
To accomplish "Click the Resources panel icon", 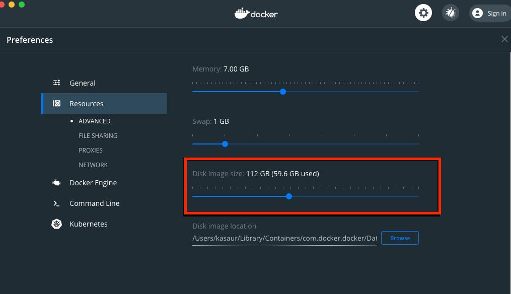I will pos(55,103).
